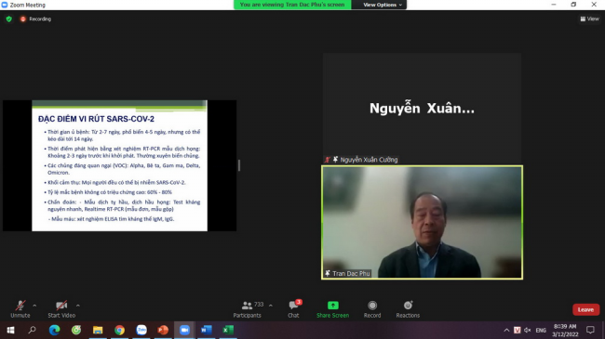
Task: Select Tran Dac Phu's video tile
Action: pyautogui.click(x=423, y=222)
